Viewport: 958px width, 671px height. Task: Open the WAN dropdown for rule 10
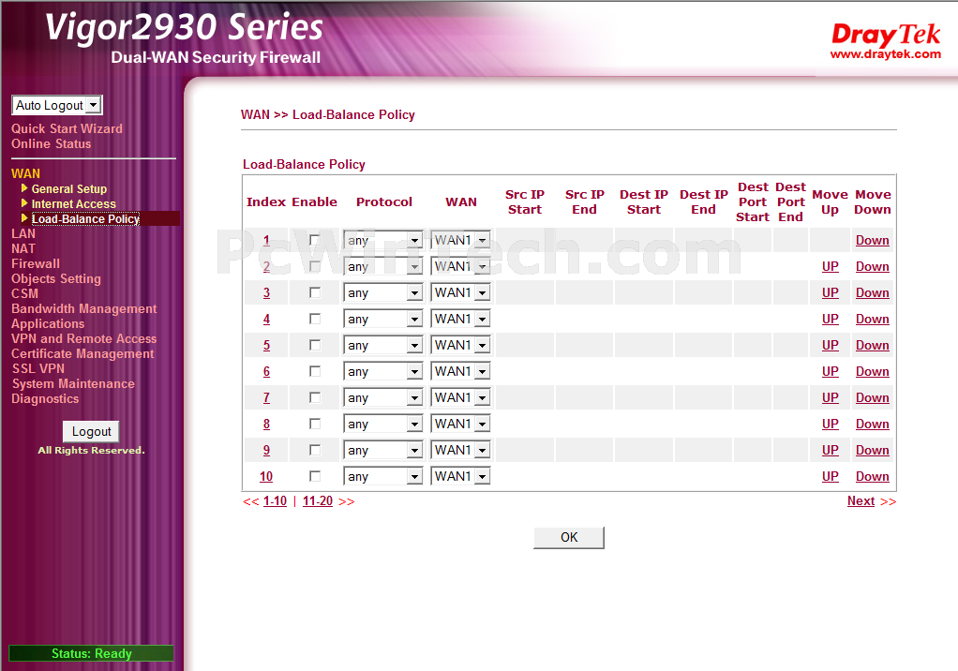coord(460,477)
